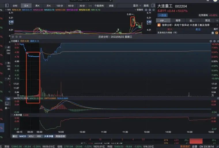Open news detail chevron at row end

coord(217,25)
